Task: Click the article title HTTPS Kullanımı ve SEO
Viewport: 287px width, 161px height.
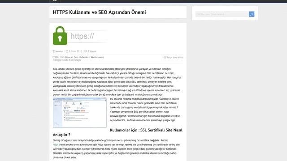Action: tap(100, 12)
